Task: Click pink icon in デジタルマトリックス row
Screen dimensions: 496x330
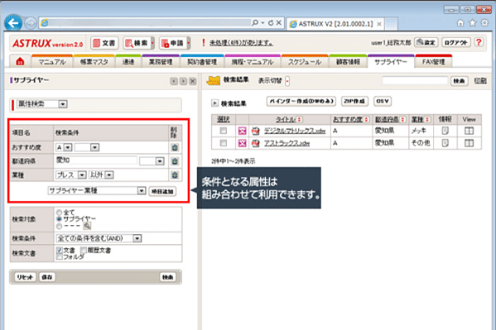Action: 242,131
